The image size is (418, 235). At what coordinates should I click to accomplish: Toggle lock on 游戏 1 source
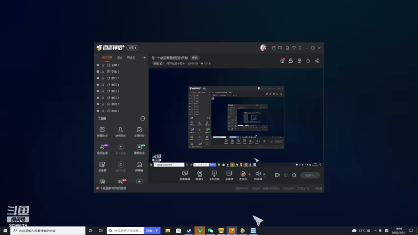point(103,111)
